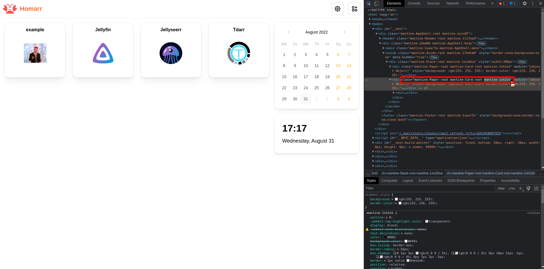Click the <style> source link
The image size is (544, 269).
533,213
